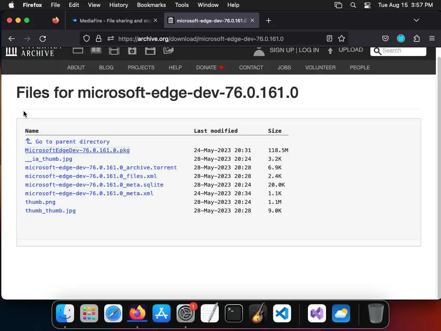Open the File menu

click(x=55, y=5)
